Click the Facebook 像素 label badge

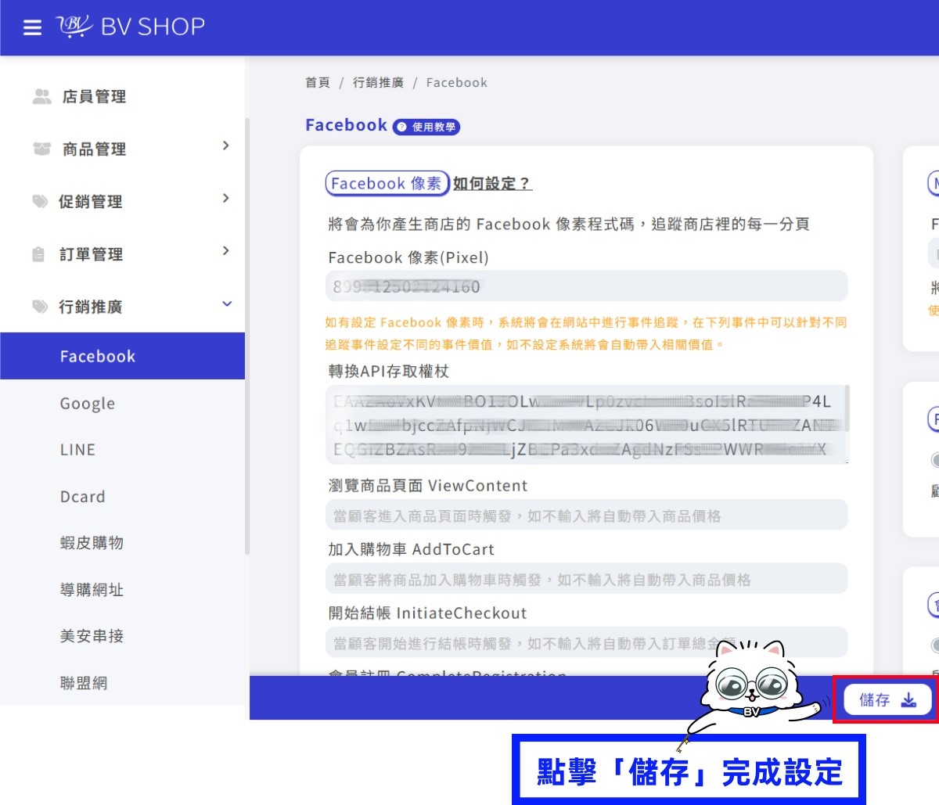coord(387,183)
